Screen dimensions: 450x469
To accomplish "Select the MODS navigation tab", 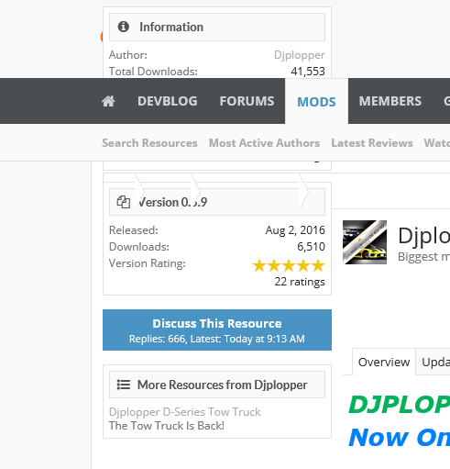I will coord(316,102).
